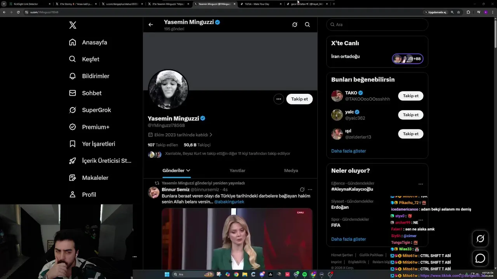Click the Grok icon in the profile header

click(x=295, y=24)
